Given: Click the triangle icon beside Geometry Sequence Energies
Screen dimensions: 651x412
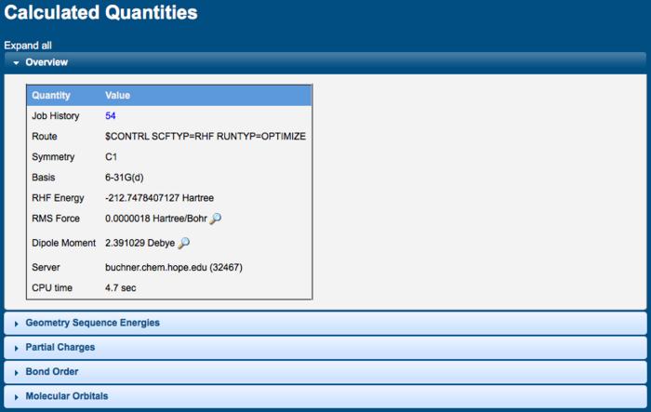Looking at the screenshot, I should (16, 324).
